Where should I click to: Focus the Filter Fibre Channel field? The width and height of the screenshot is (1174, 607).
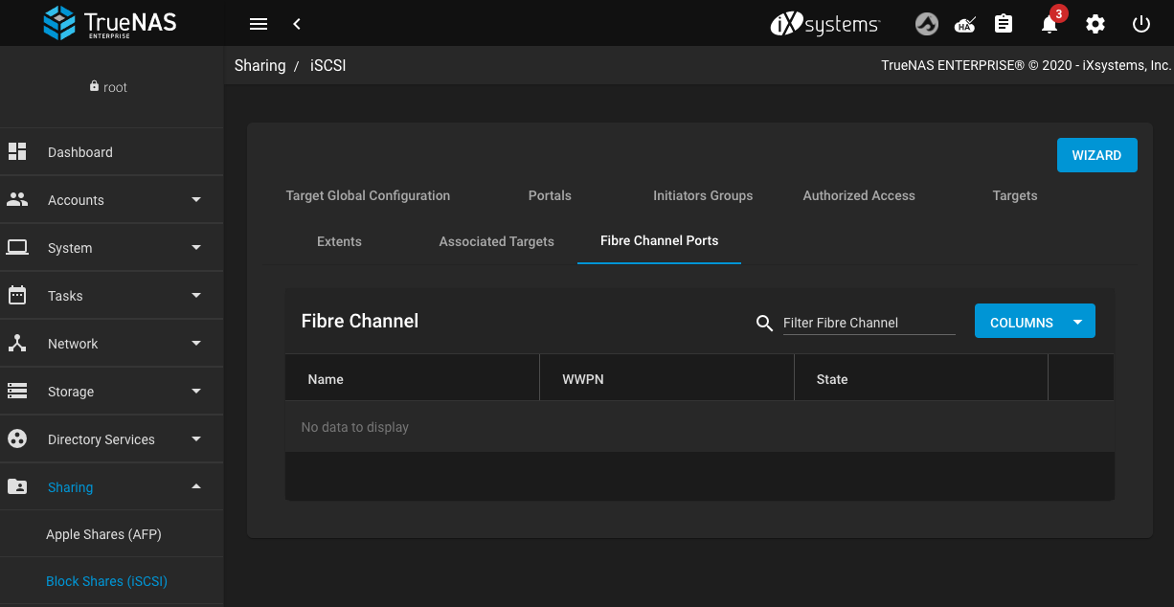(x=869, y=323)
